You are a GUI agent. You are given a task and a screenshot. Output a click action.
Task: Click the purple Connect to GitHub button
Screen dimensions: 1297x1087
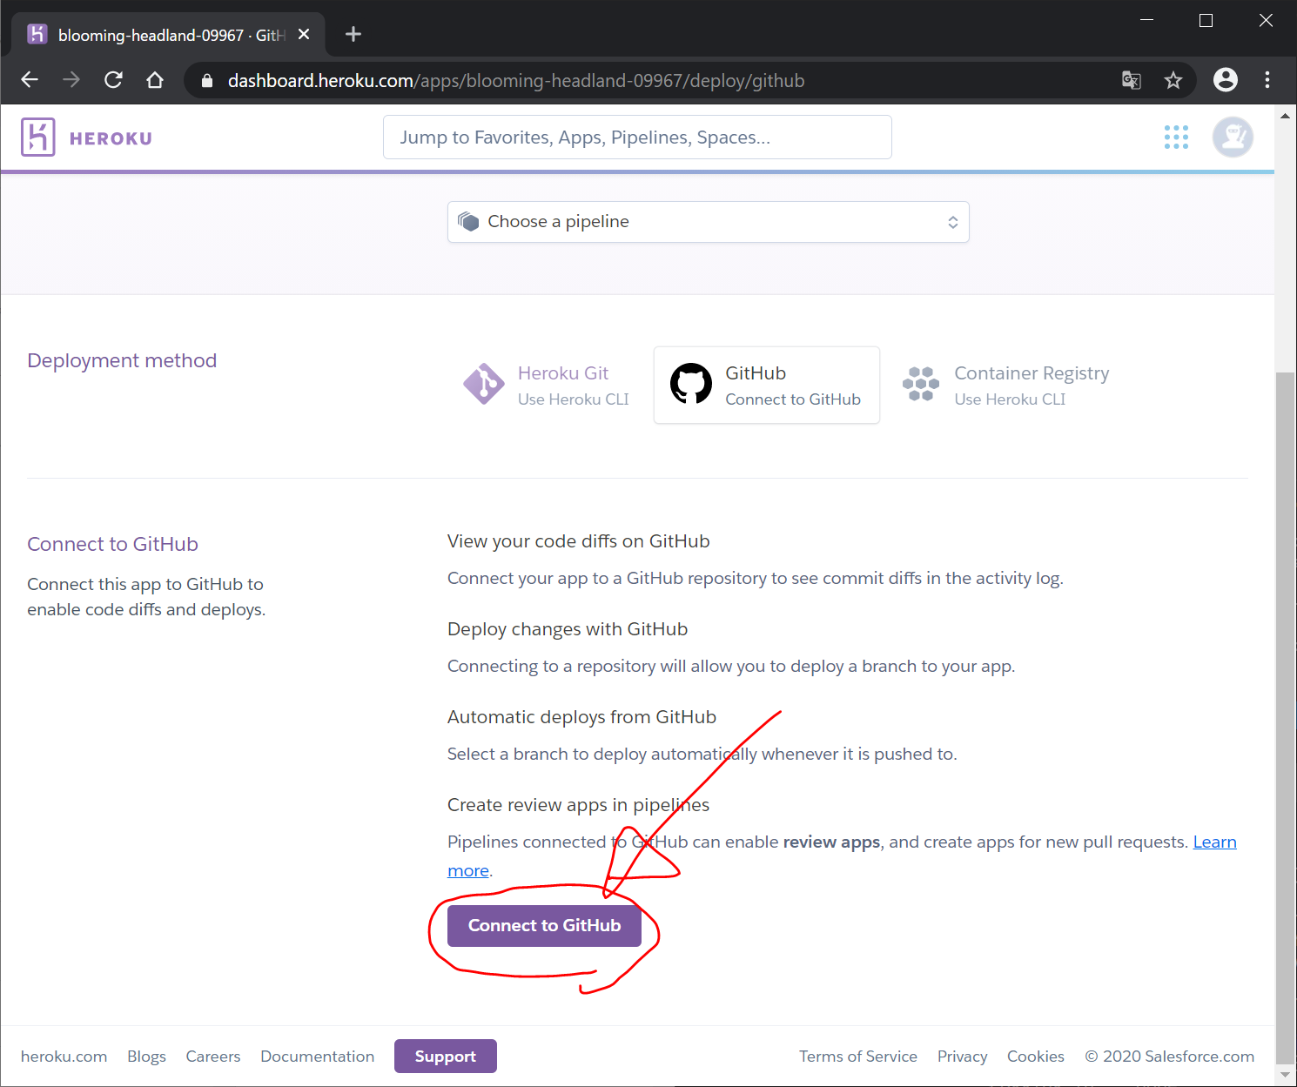coord(544,925)
